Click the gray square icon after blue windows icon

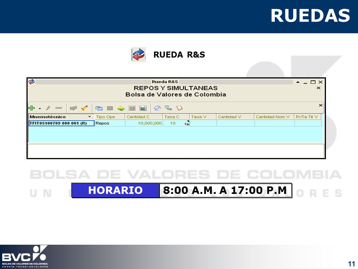pyautogui.click(x=110, y=108)
